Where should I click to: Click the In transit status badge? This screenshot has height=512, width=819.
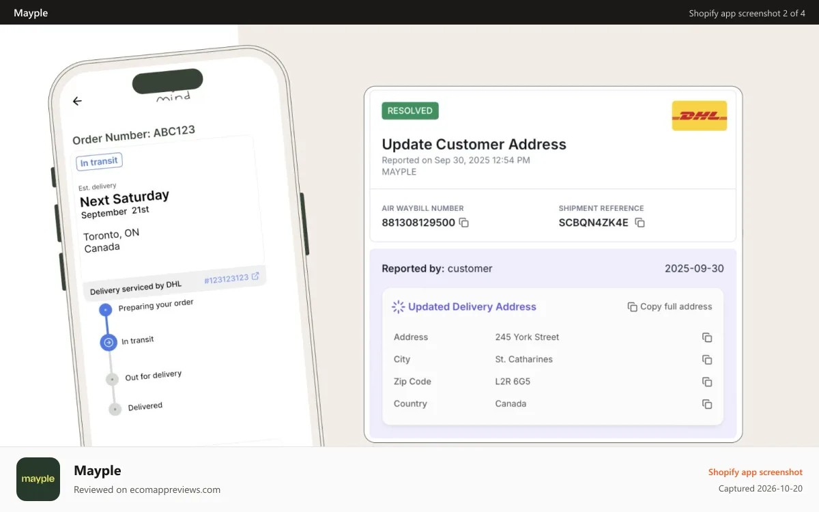coord(100,162)
